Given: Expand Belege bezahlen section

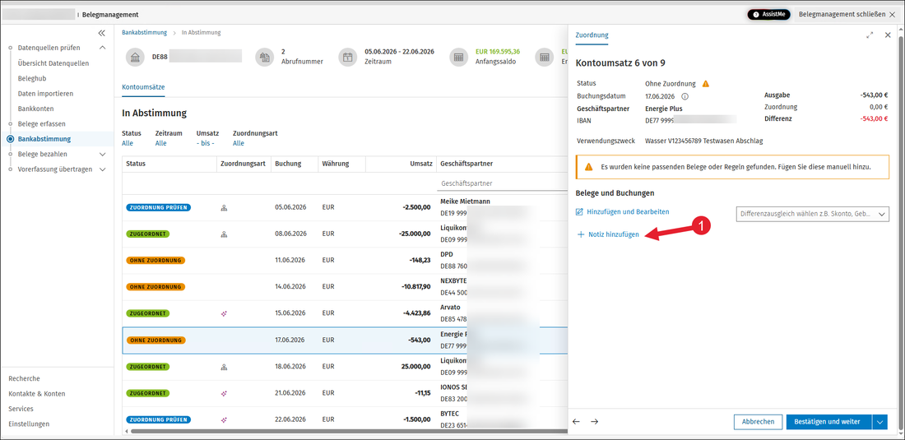Looking at the screenshot, I should 103,155.
